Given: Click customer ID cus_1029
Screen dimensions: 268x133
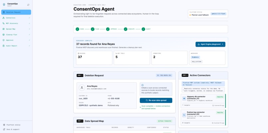Looking at the screenshot, I should (83, 99).
